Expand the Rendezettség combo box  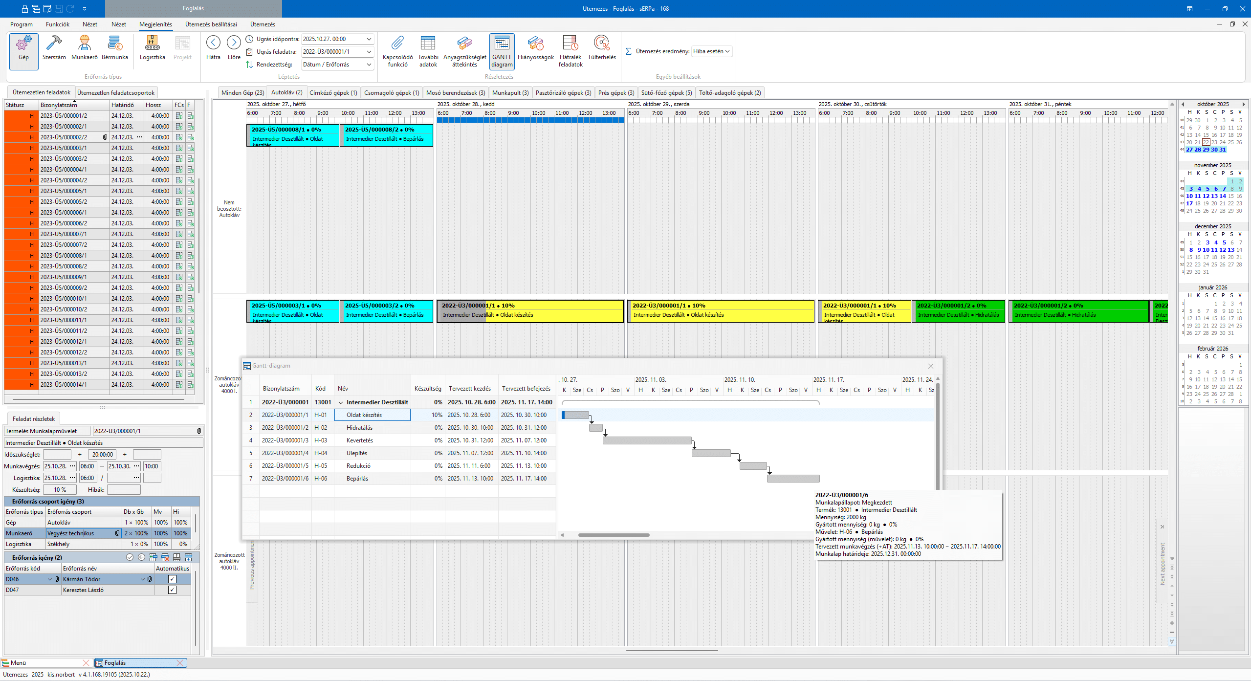point(369,65)
